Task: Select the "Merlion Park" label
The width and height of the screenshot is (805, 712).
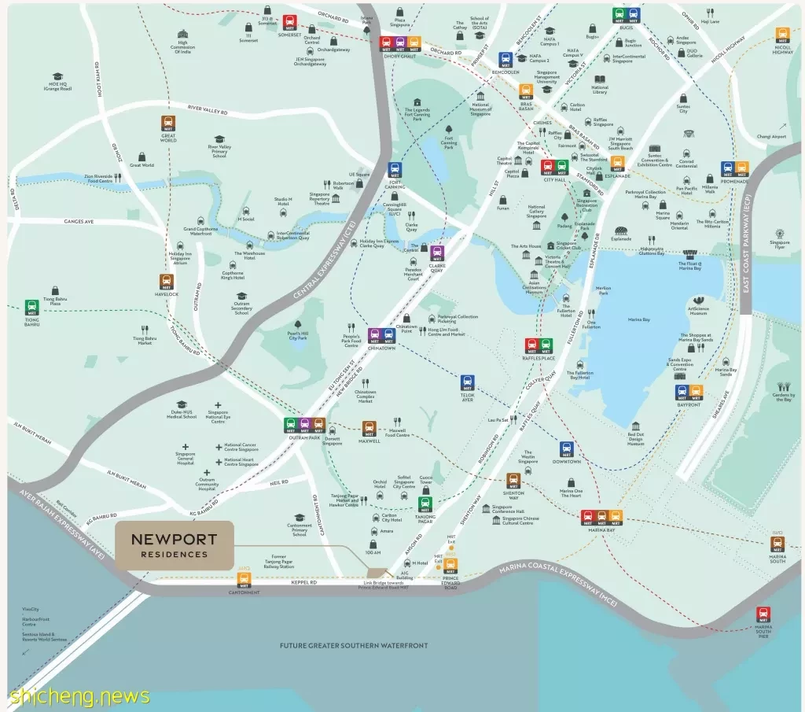Action: tap(603, 291)
